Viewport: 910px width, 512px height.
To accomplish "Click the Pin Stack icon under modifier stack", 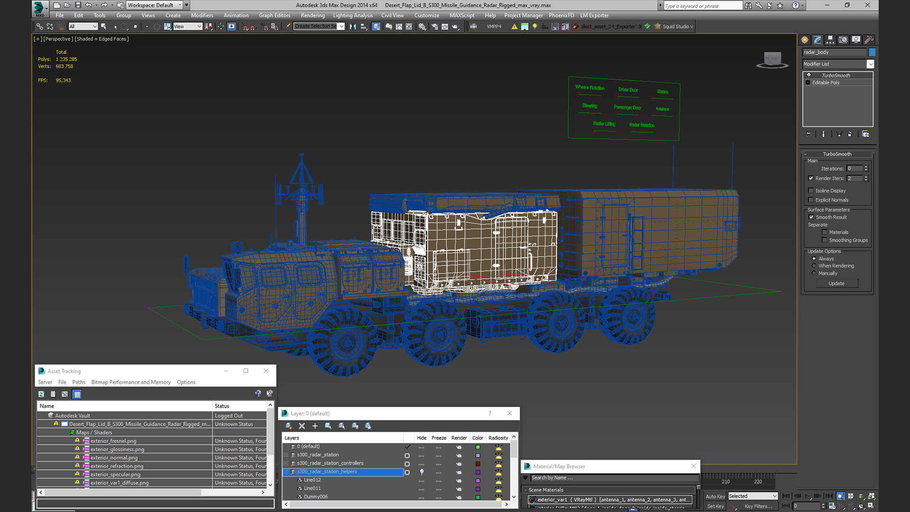I will pos(809,134).
